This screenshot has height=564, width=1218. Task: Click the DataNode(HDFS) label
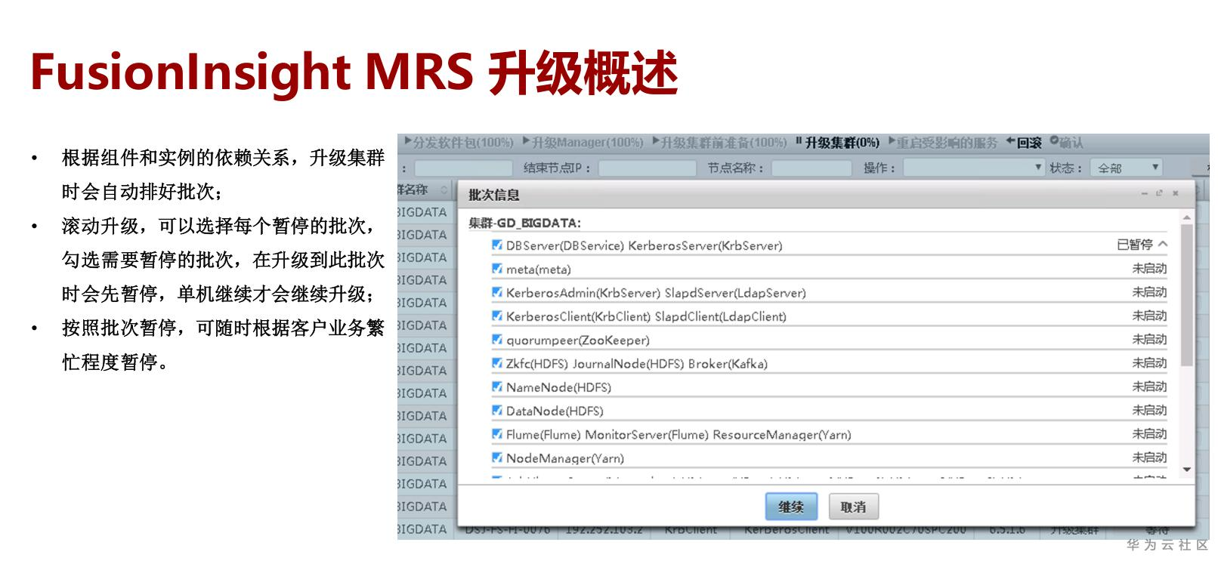[x=555, y=411]
